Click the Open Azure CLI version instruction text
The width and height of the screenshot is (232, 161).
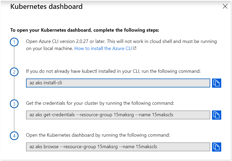[121, 42]
